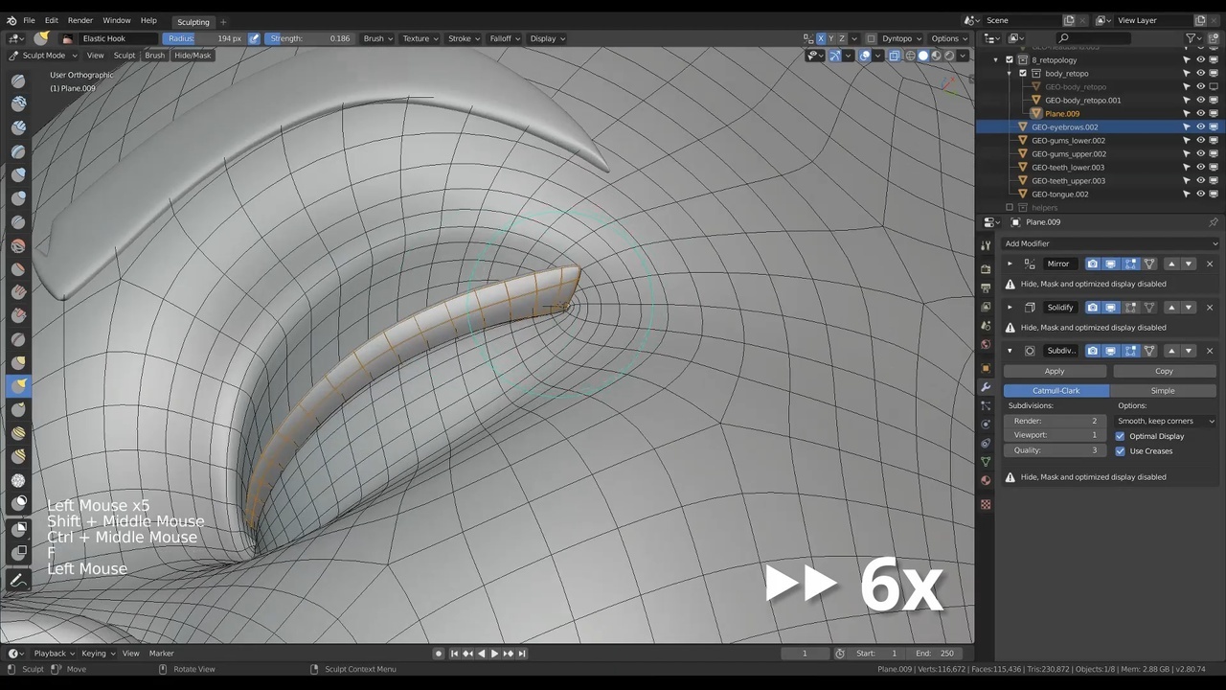Click play animation button in timeline
Image resolution: width=1226 pixels, height=690 pixels.
pos(494,654)
